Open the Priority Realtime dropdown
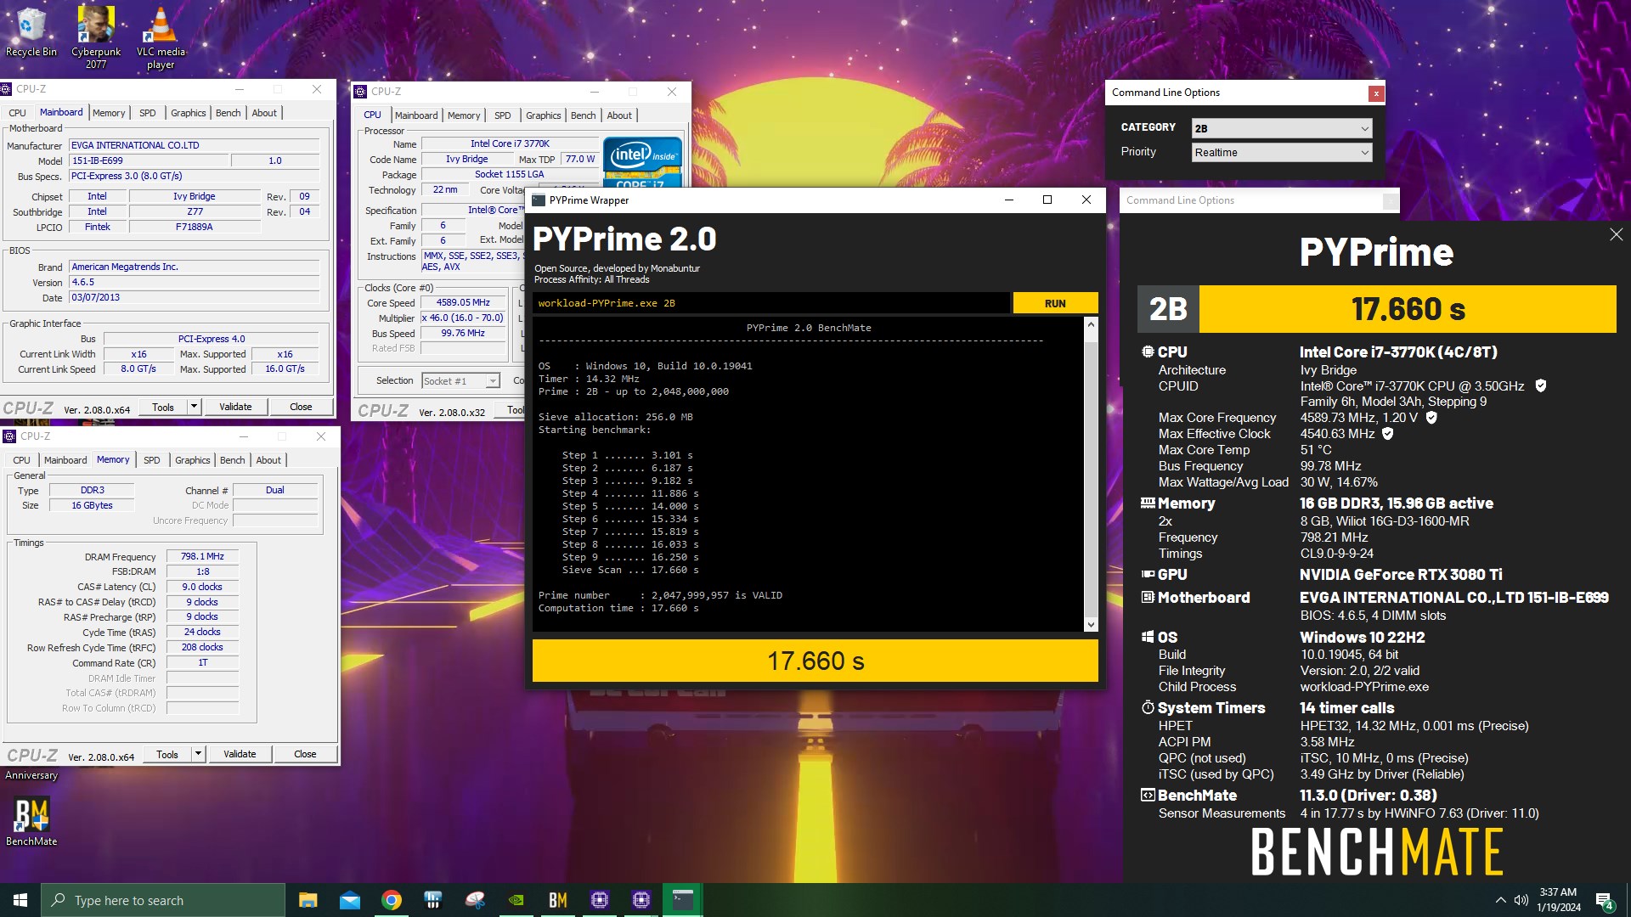The image size is (1631, 917). pyautogui.click(x=1282, y=153)
